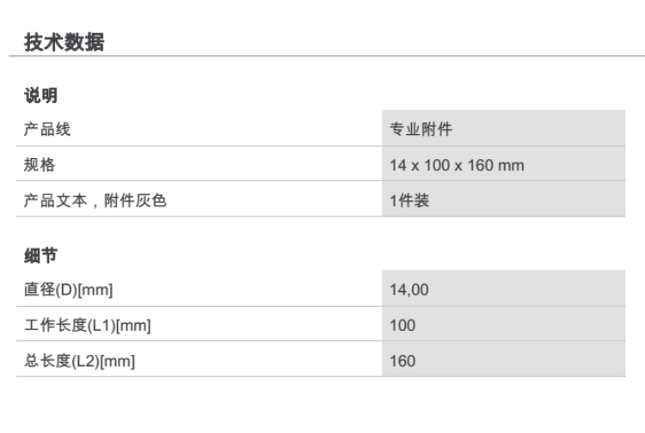Click the 14 x 100 x 160 mm value
645x433 pixels.
[456, 165]
